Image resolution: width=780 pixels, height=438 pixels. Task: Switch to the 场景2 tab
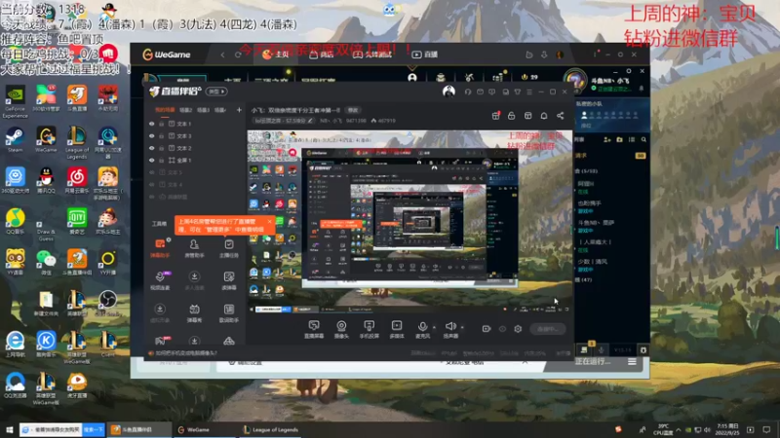185,110
